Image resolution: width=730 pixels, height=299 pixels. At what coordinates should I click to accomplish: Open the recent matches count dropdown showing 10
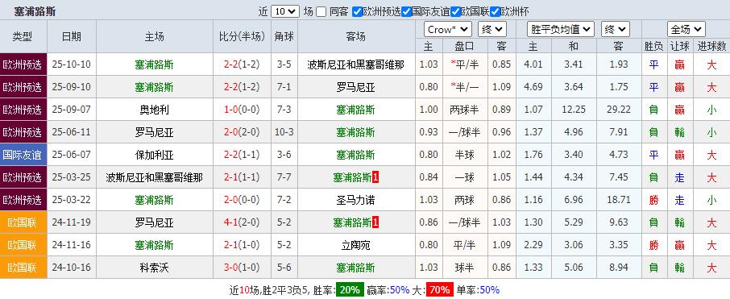pyautogui.click(x=285, y=11)
